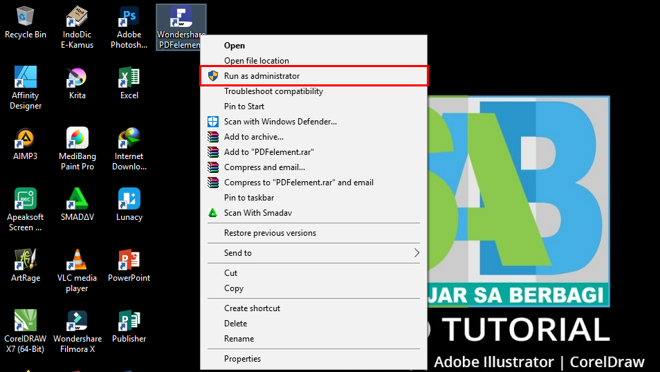Select the Adobe Photoshop desktop icon
The image size is (660, 372).
pos(129,28)
